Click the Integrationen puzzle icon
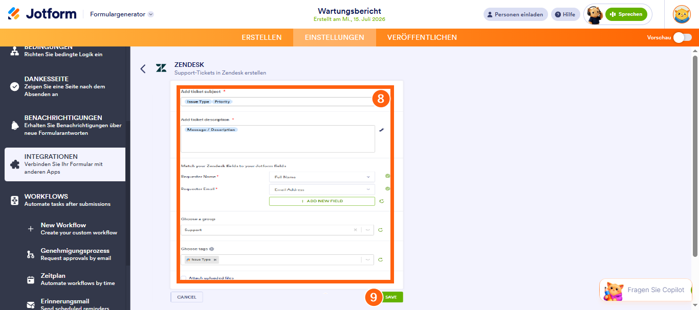Image resolution: width=699 pixels, height=310 pixels. coord(15,164)
